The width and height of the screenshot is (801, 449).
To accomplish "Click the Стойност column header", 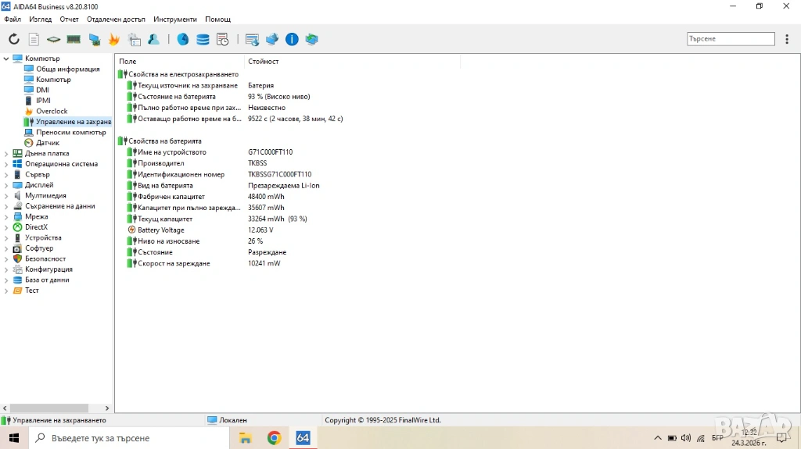I will pos(264,61).
